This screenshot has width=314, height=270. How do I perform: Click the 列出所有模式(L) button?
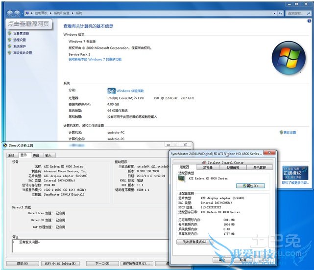(x=194, y=242)
